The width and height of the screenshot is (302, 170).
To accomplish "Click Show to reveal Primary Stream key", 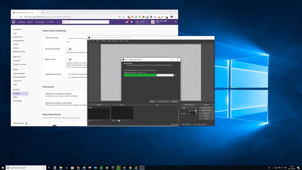I will (68, 42).
